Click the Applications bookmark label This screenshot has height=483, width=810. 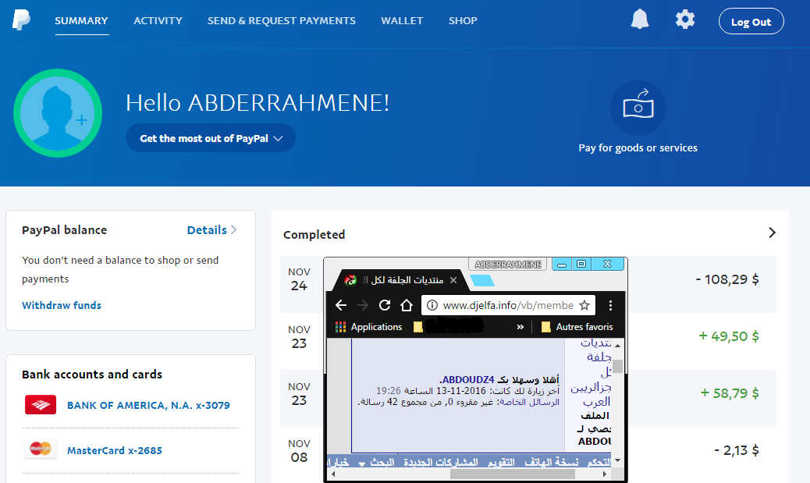click(x=377, y=327)
